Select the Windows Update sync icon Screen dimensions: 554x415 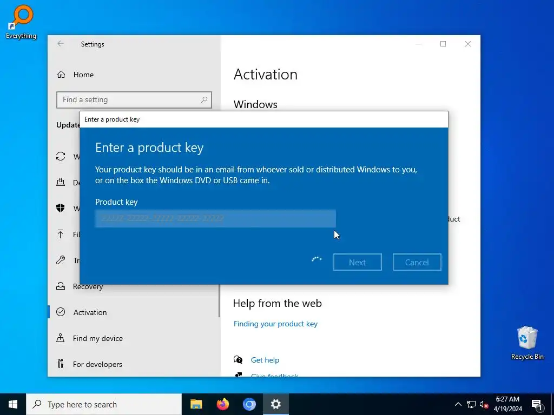tap(61, 156)
